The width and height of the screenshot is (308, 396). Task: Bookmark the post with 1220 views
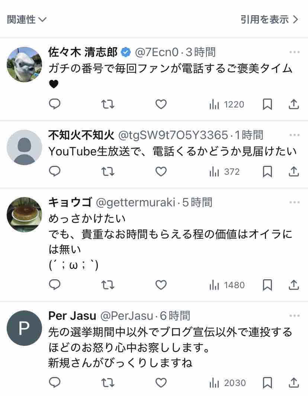[267, 104]
